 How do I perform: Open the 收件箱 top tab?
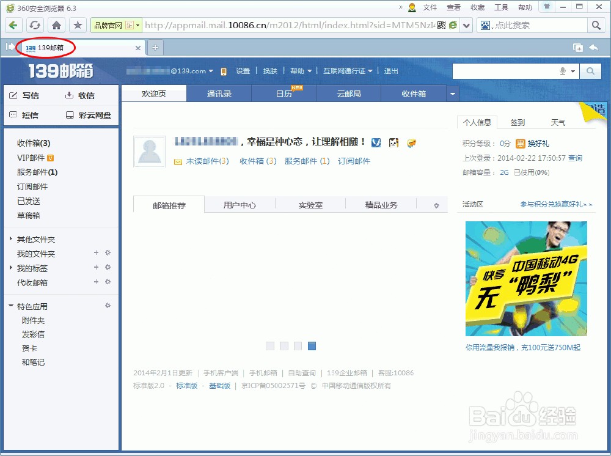coord(414,94)
